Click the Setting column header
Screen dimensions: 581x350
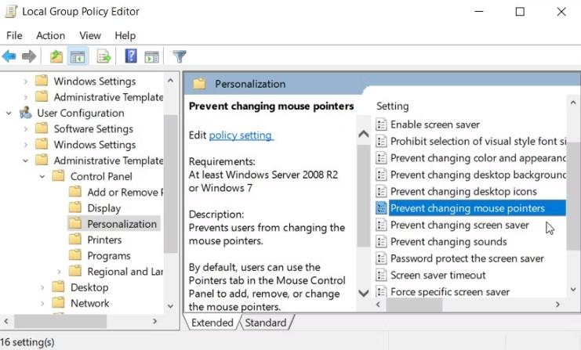click(393, 106)
